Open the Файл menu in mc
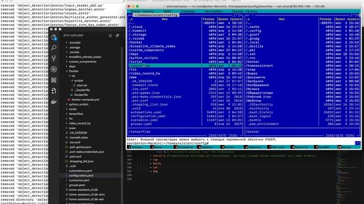364x204 pixels. (167, 11)
